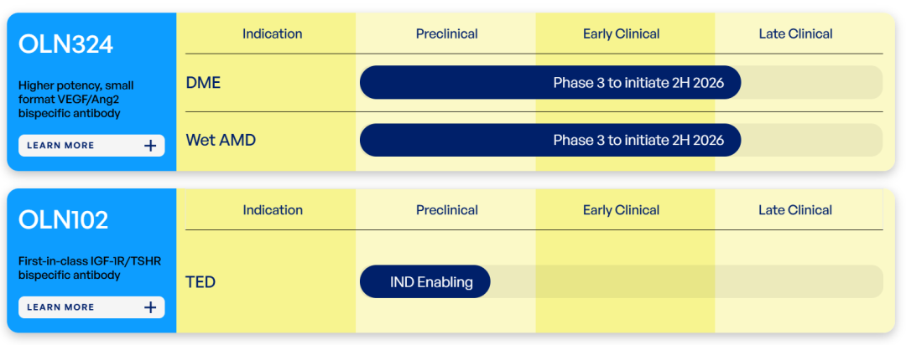The height and width of the screenshot is (345, 906).
Task: Click the OLN102 heading
Action: point(64,219)
